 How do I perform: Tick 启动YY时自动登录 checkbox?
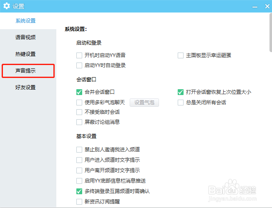[79, 65]
